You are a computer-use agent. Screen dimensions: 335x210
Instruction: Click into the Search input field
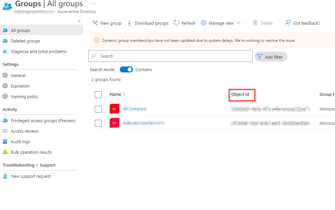[170, 56]
